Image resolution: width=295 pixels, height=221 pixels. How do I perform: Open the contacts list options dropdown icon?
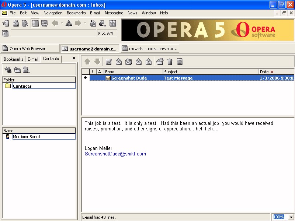pyautogui.click(x=26, y=70)
